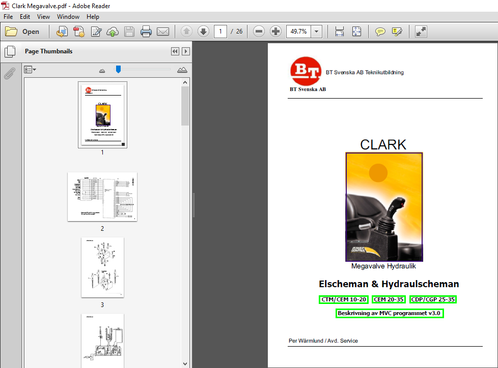Select the page 3 thumbnail
498x368 pixels.
click(102, 267)
